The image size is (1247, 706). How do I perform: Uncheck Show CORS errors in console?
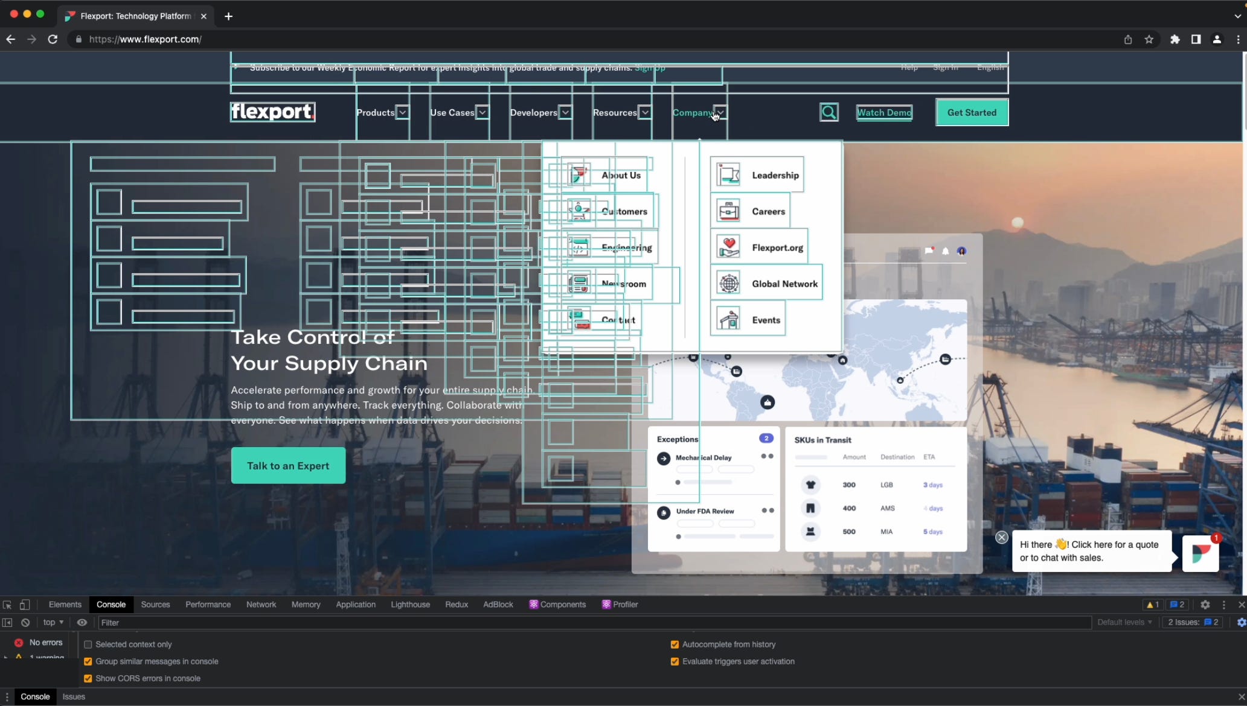click(88, 678)
